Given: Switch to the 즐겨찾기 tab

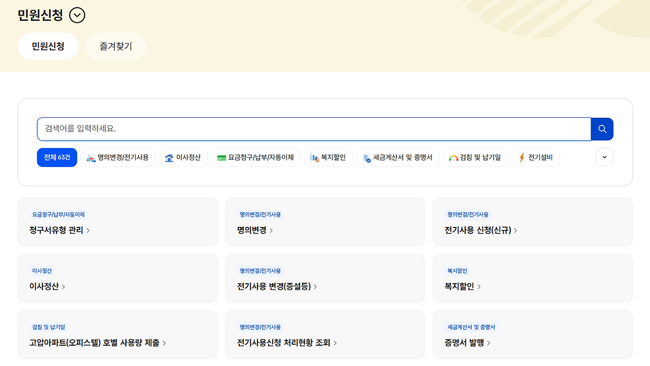Looking at the screenshot, I should 116,46.
